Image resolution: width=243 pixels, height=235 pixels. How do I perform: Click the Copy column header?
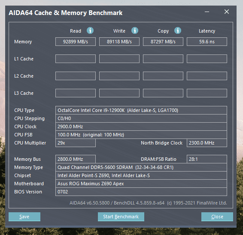point(163,31)
